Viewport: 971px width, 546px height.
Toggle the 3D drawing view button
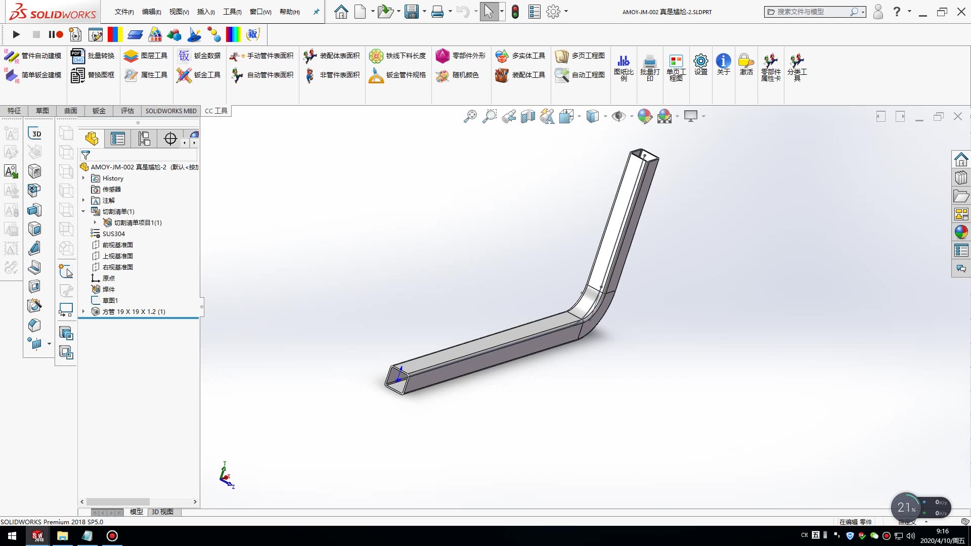(35, 133)
